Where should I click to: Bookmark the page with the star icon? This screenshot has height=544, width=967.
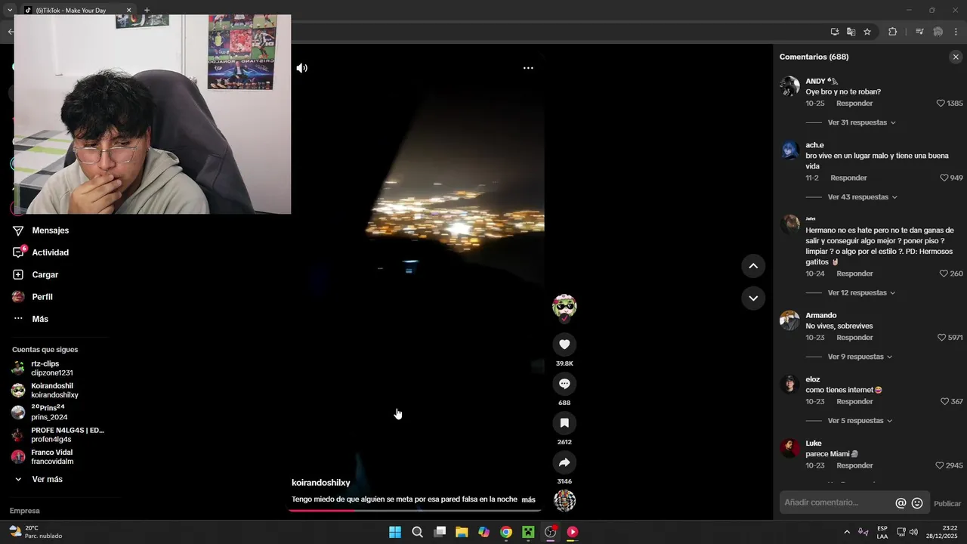(867, 32)
